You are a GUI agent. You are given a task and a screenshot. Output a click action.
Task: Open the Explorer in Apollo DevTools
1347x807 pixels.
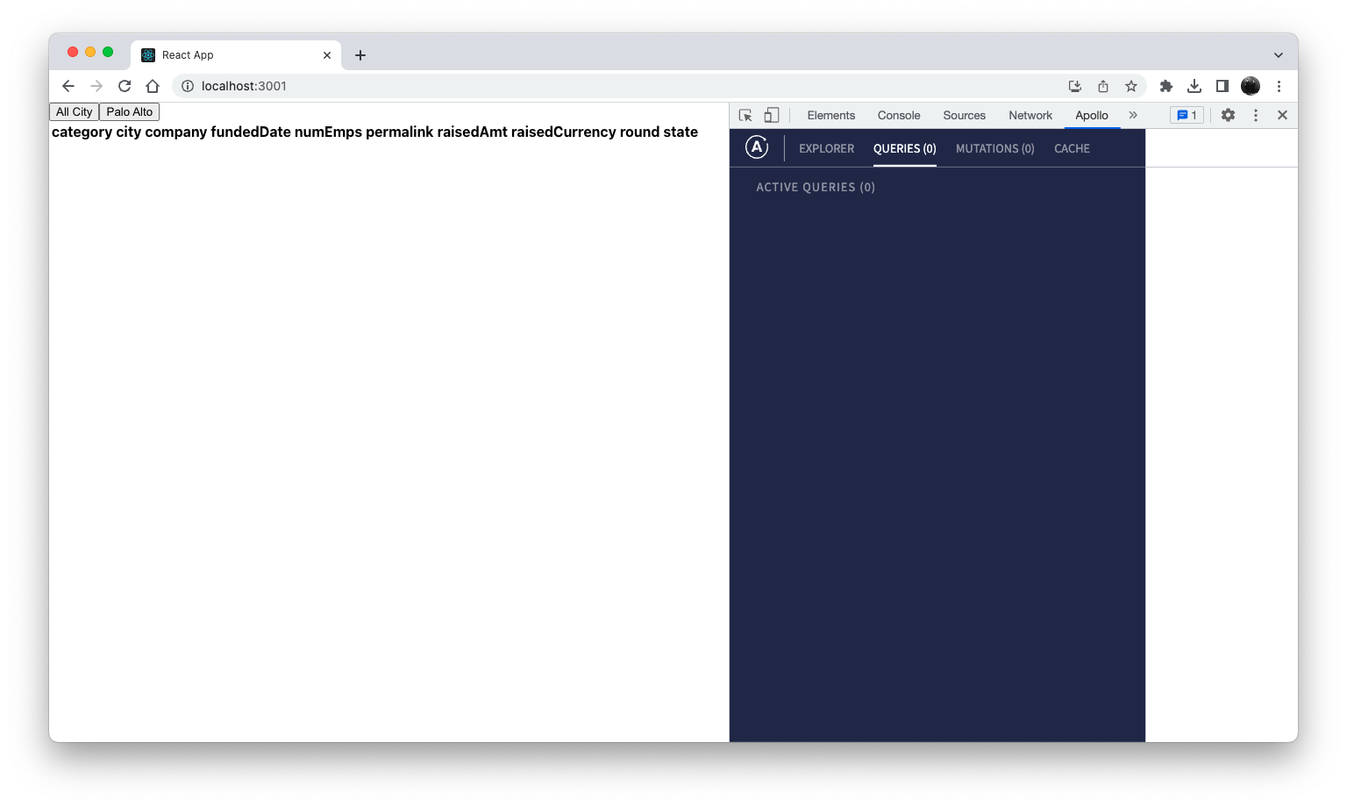click(x=825, y=148)
